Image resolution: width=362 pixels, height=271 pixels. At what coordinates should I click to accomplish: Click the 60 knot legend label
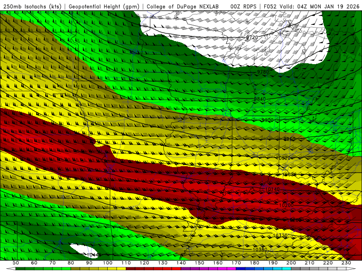coord(34,263)
